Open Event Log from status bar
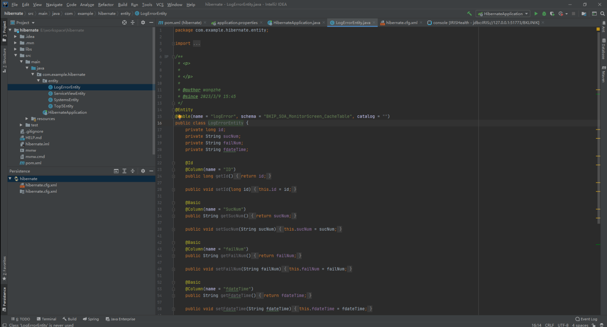 (x=586, y=319)
